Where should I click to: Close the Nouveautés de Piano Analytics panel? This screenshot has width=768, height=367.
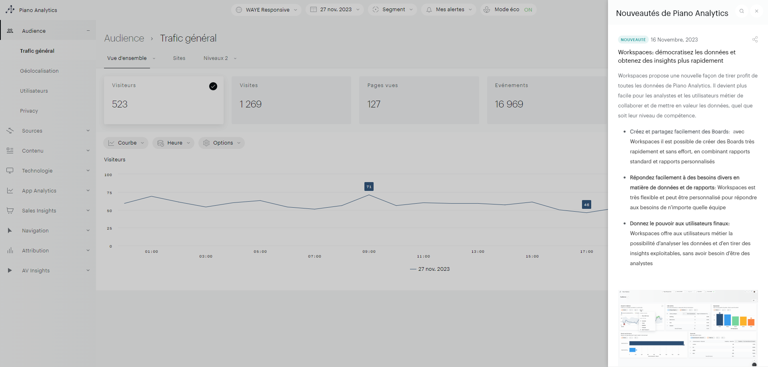tap(756, 11)
